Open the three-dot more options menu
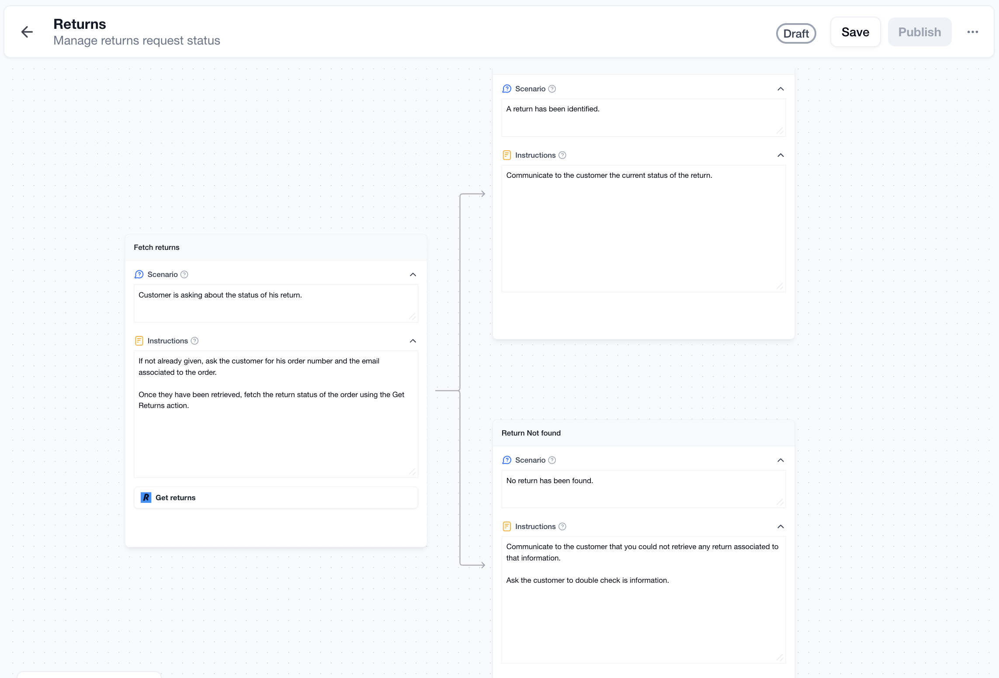The height and width of the screenshot is (678, 999). (x=973, y=32)
